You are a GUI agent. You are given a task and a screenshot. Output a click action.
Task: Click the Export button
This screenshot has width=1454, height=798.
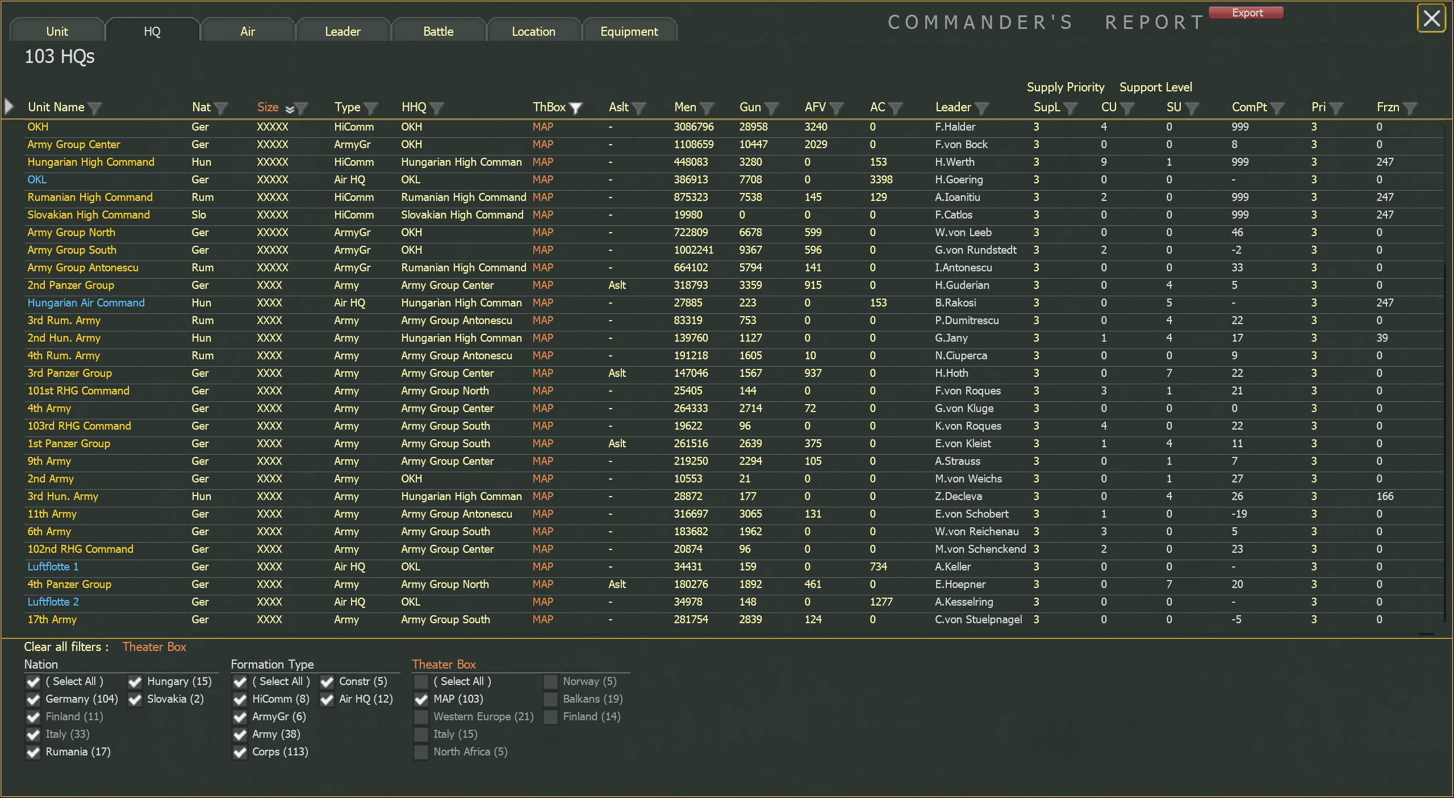[x=1247, y=12]
